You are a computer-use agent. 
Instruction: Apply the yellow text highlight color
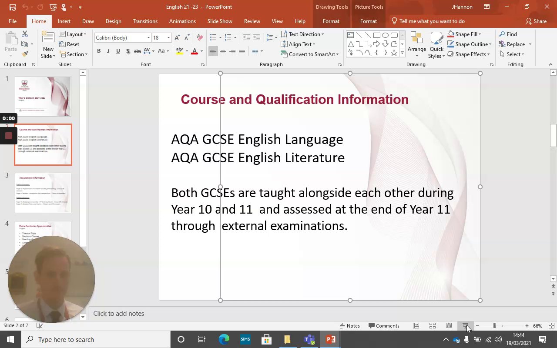point(179,51)
